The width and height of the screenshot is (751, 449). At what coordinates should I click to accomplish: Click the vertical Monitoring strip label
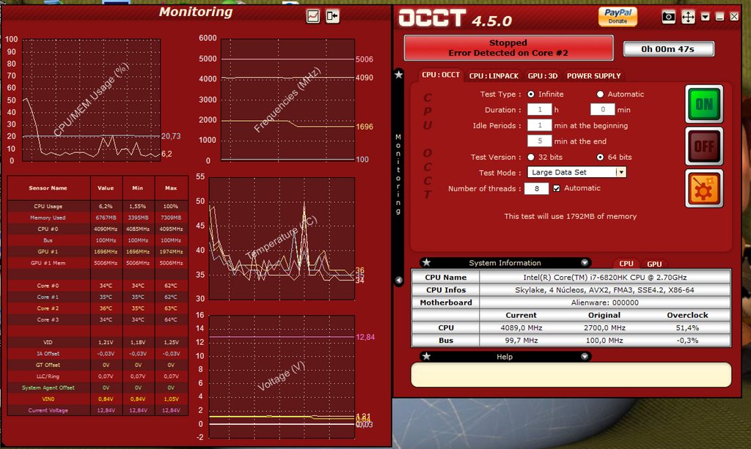point(398,174)
